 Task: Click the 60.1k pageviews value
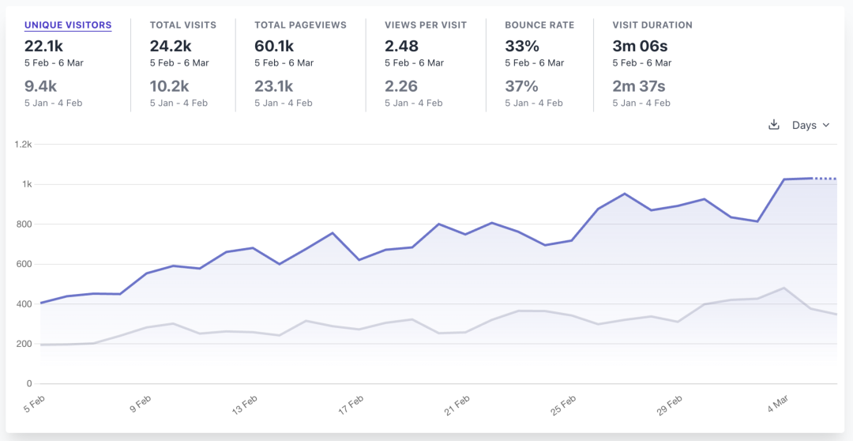274,46
